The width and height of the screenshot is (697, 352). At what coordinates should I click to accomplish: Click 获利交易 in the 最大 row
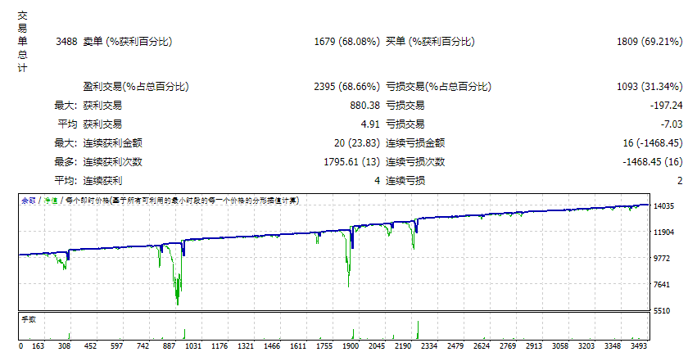(x=102, y=106)
